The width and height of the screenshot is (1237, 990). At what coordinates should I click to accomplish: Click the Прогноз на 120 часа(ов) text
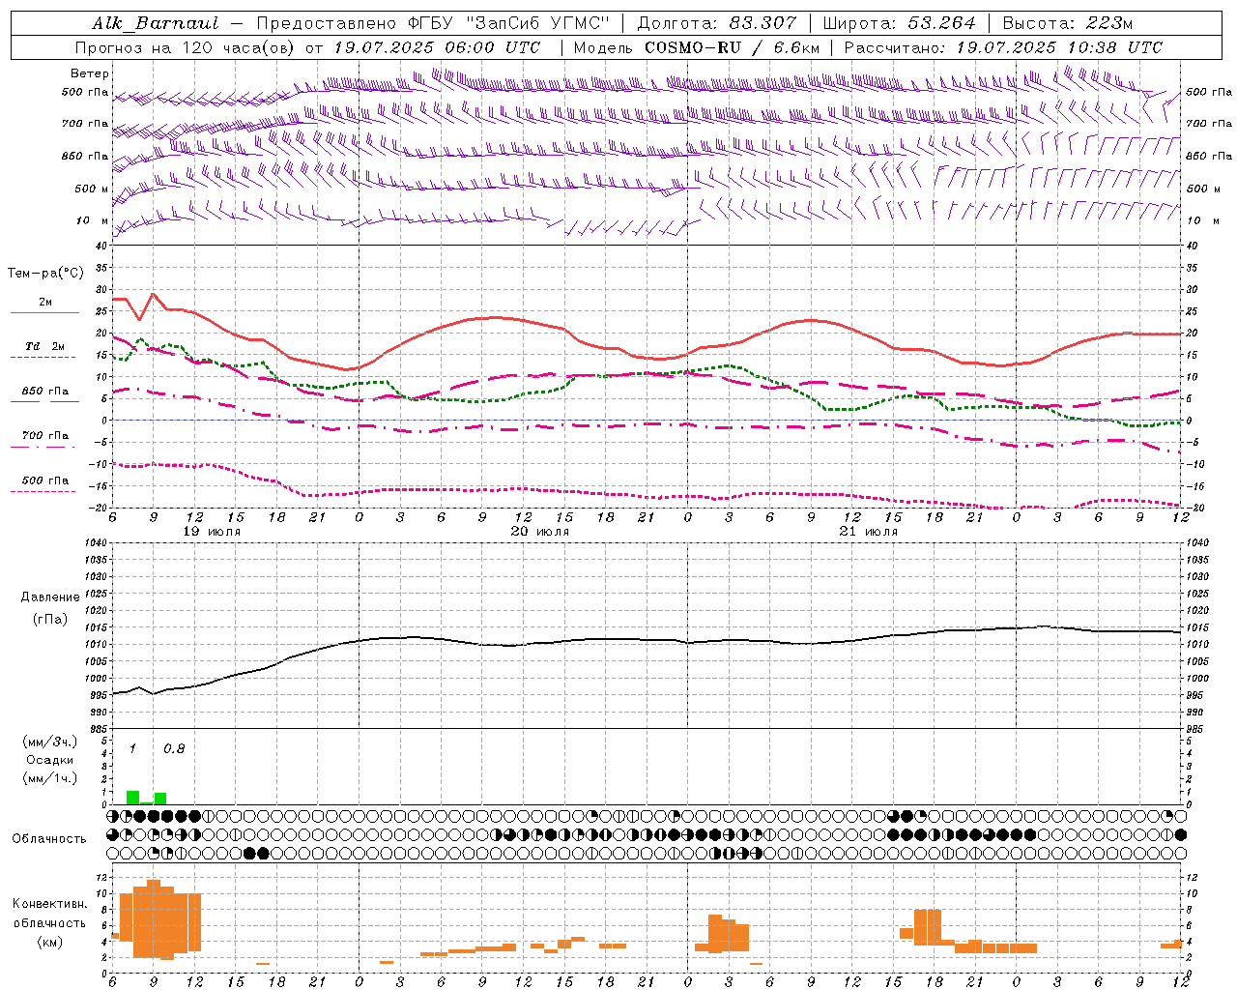point(186,47)
